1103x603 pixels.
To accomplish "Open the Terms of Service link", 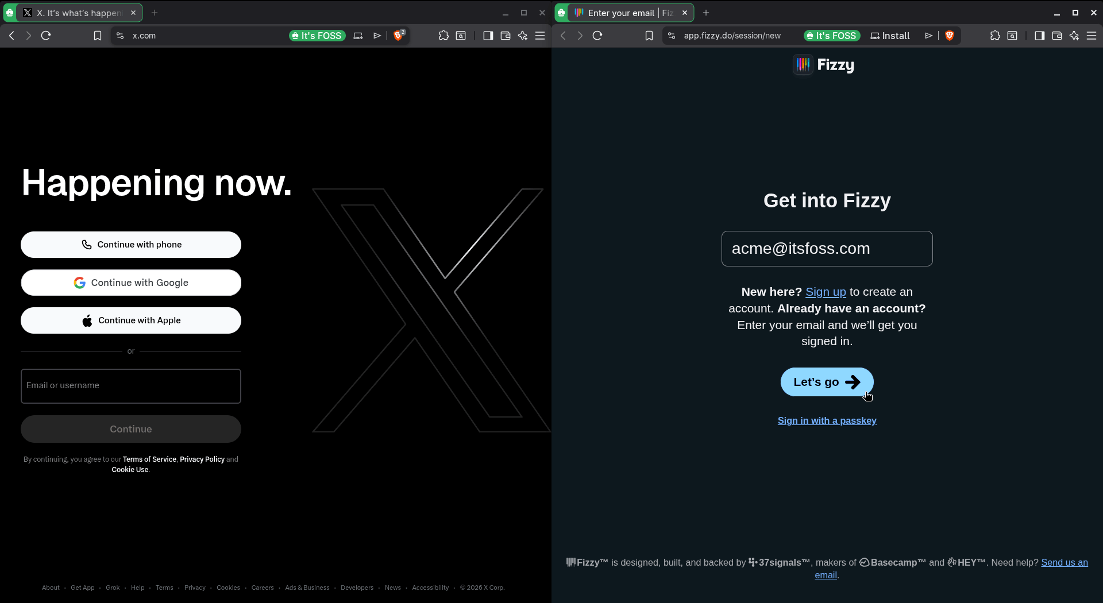I will (149, 459).
